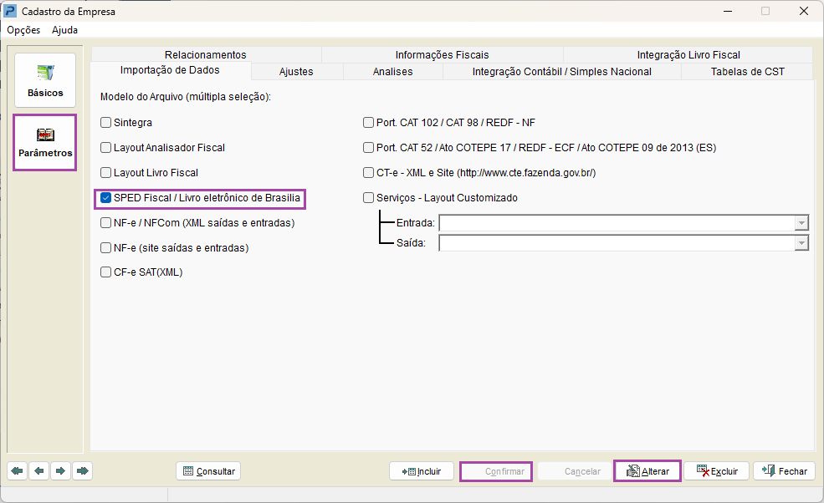The height and width of the screenshot is (503, 824).
Task: Tick the CF-e SAT(XML) checkbox
Action: pos(106,272)
